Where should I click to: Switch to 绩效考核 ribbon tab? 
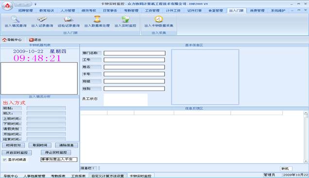pos(89,11)
